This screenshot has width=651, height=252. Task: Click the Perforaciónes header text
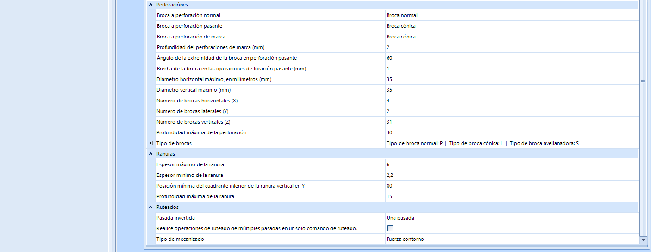coord(172,5)
